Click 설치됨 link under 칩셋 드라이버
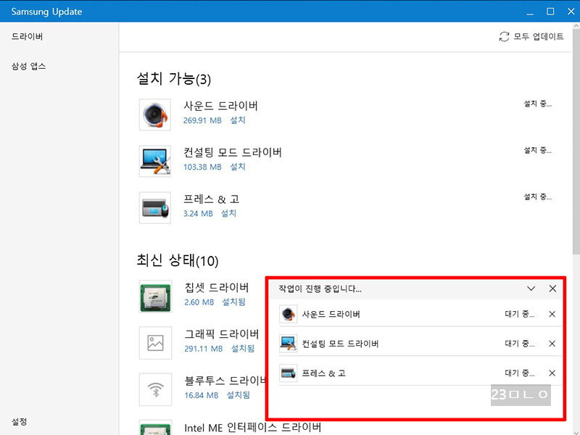Image resolution: width=580 pixels, height=435 pixels. [233, 302]
